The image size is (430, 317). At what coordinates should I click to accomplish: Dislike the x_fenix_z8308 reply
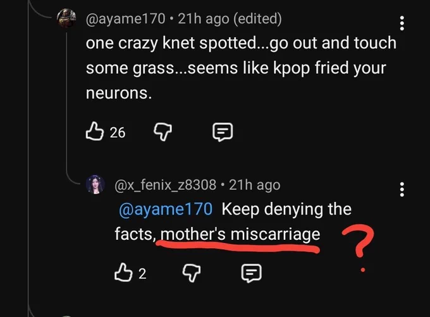click(x=192, y=273)
